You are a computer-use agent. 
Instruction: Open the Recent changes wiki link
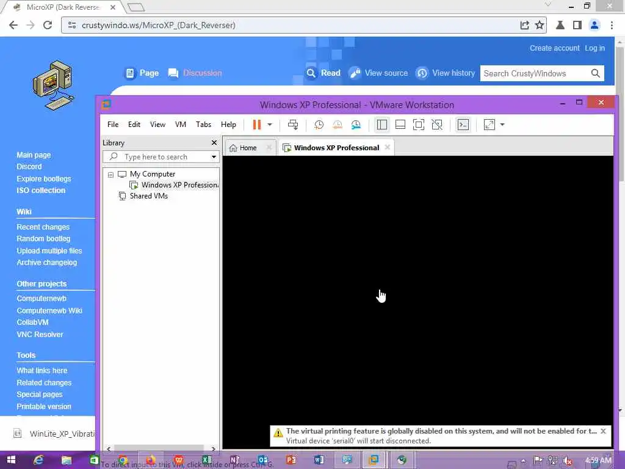pyautogui.click(x=43, y=227)
